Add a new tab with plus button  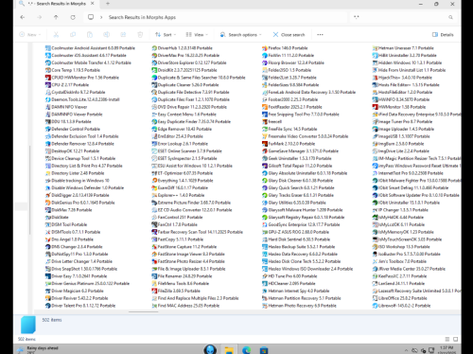[108, 4]
